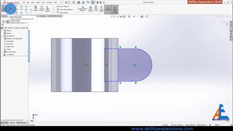
Task: Click the Edit Appearance icon in view toolbar
Action: coord(139,16)
